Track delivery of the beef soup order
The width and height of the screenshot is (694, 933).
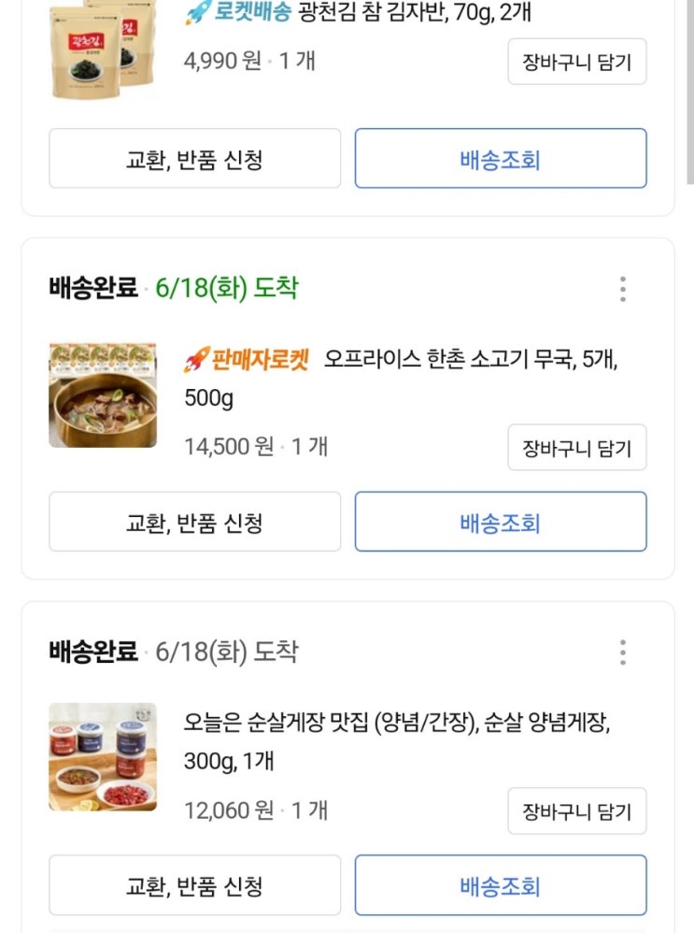[x=501, y=522]
